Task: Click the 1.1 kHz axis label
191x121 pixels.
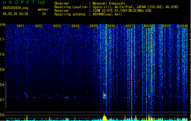Action: coord(3,39)
